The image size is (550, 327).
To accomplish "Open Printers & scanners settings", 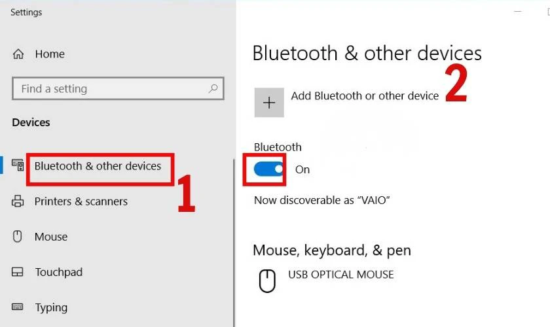I will [x=81, y=201].
